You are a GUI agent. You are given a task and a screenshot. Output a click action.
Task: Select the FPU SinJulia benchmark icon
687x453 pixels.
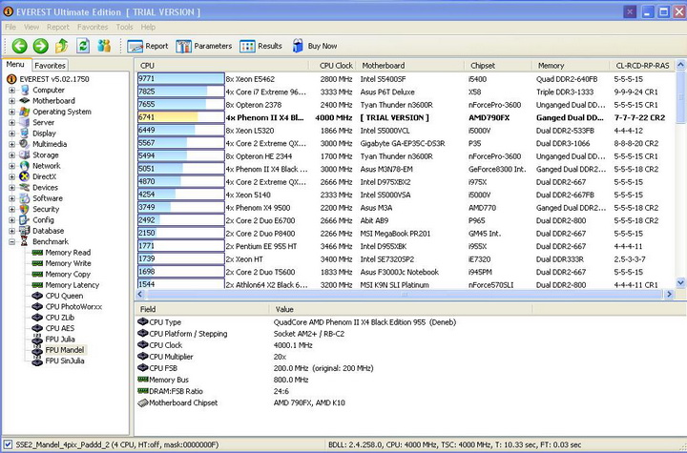pos(37,361)
